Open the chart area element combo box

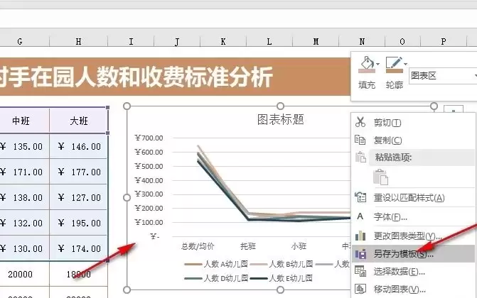443,76
